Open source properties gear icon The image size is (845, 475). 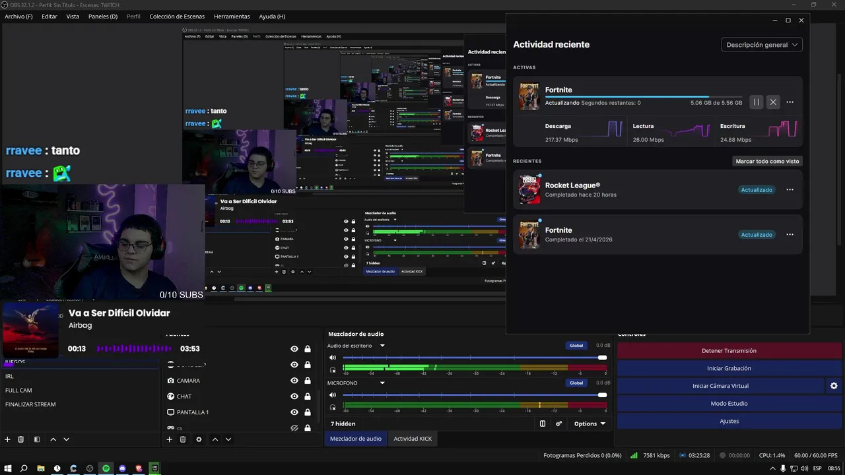pos(199,439)
